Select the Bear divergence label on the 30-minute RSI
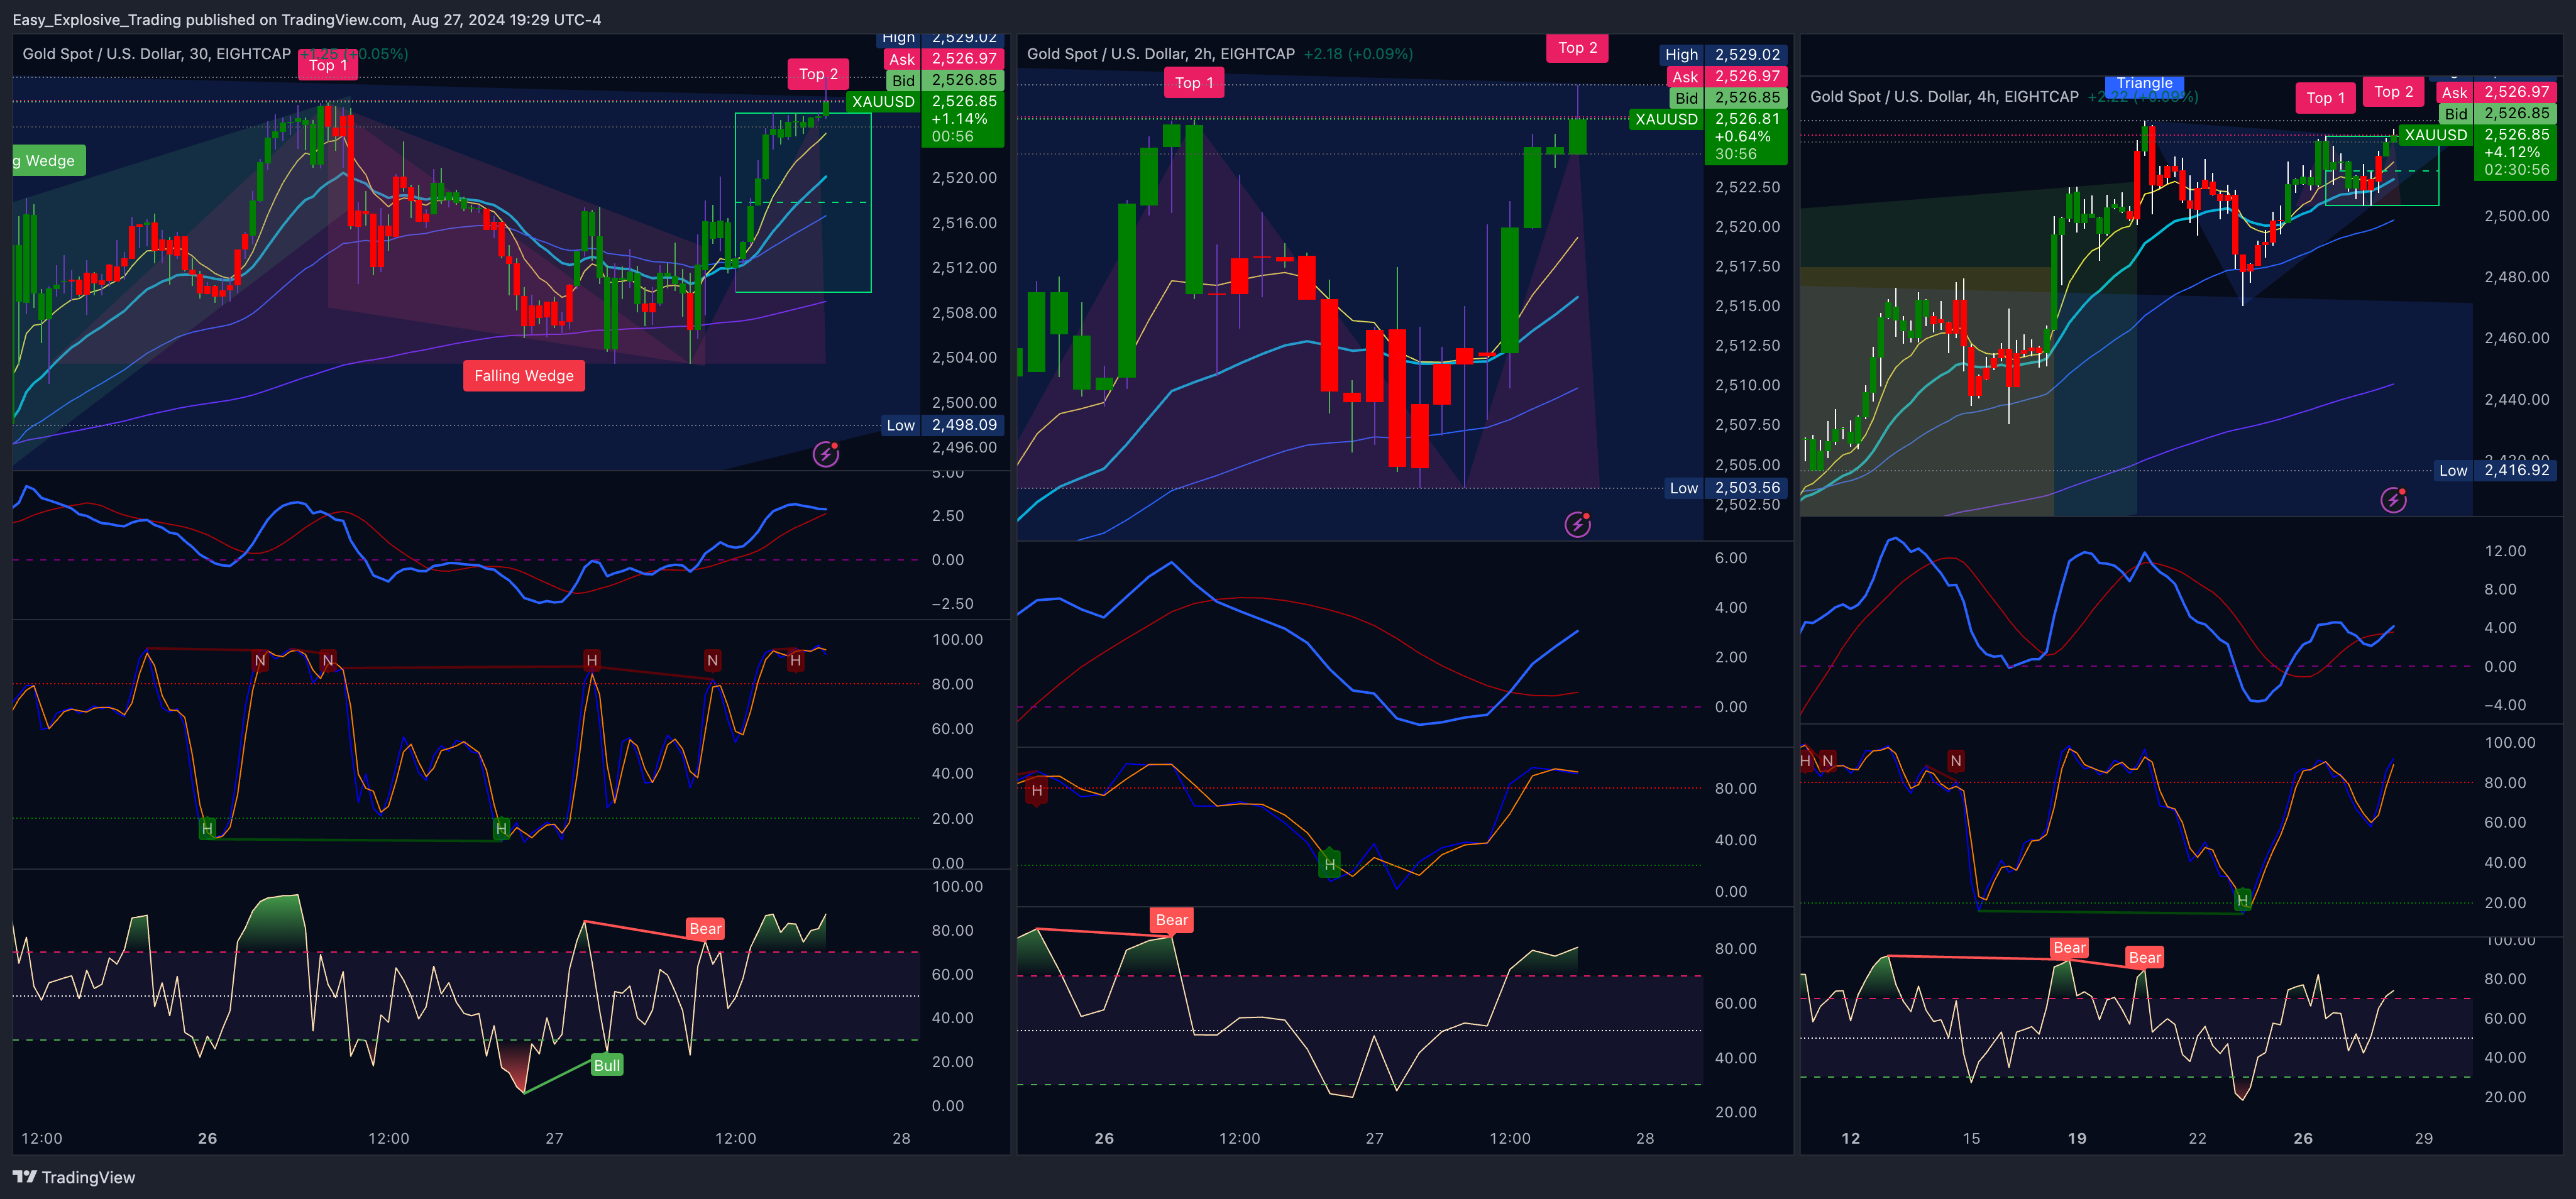 [705, 929]
